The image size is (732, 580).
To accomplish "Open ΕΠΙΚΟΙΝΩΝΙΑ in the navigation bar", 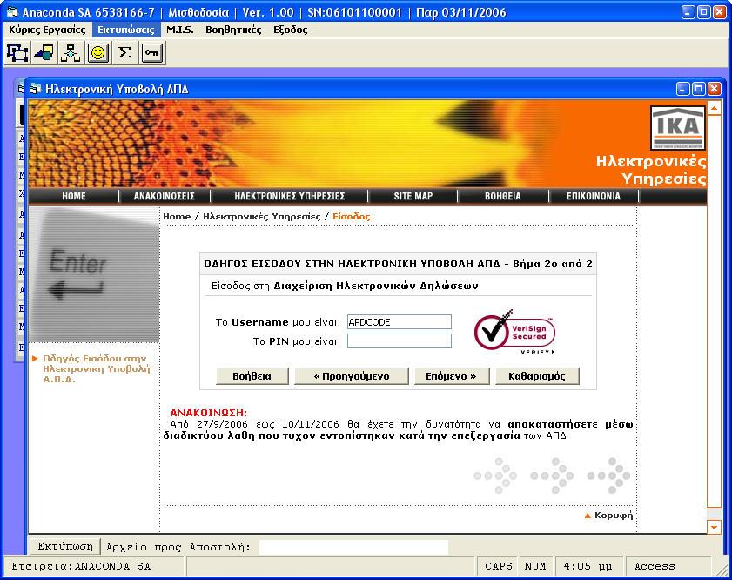I will [594, 196].
